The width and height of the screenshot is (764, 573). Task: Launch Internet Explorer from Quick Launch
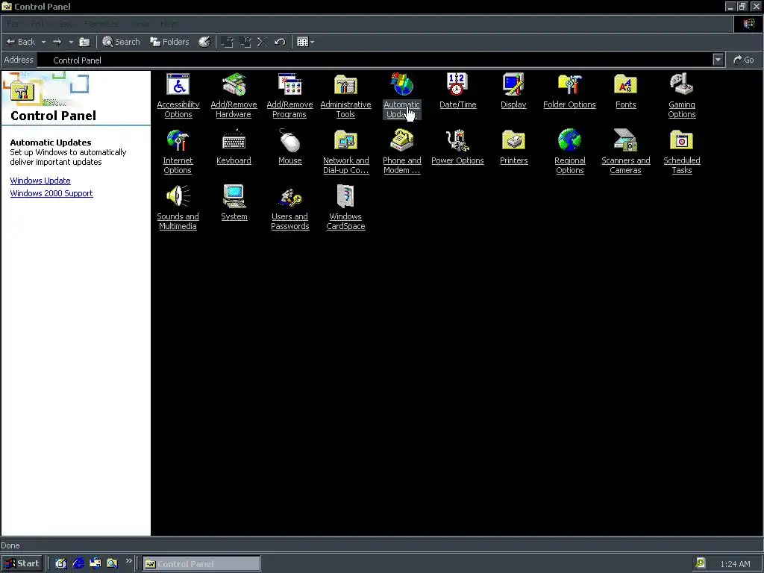click(78, 564)
